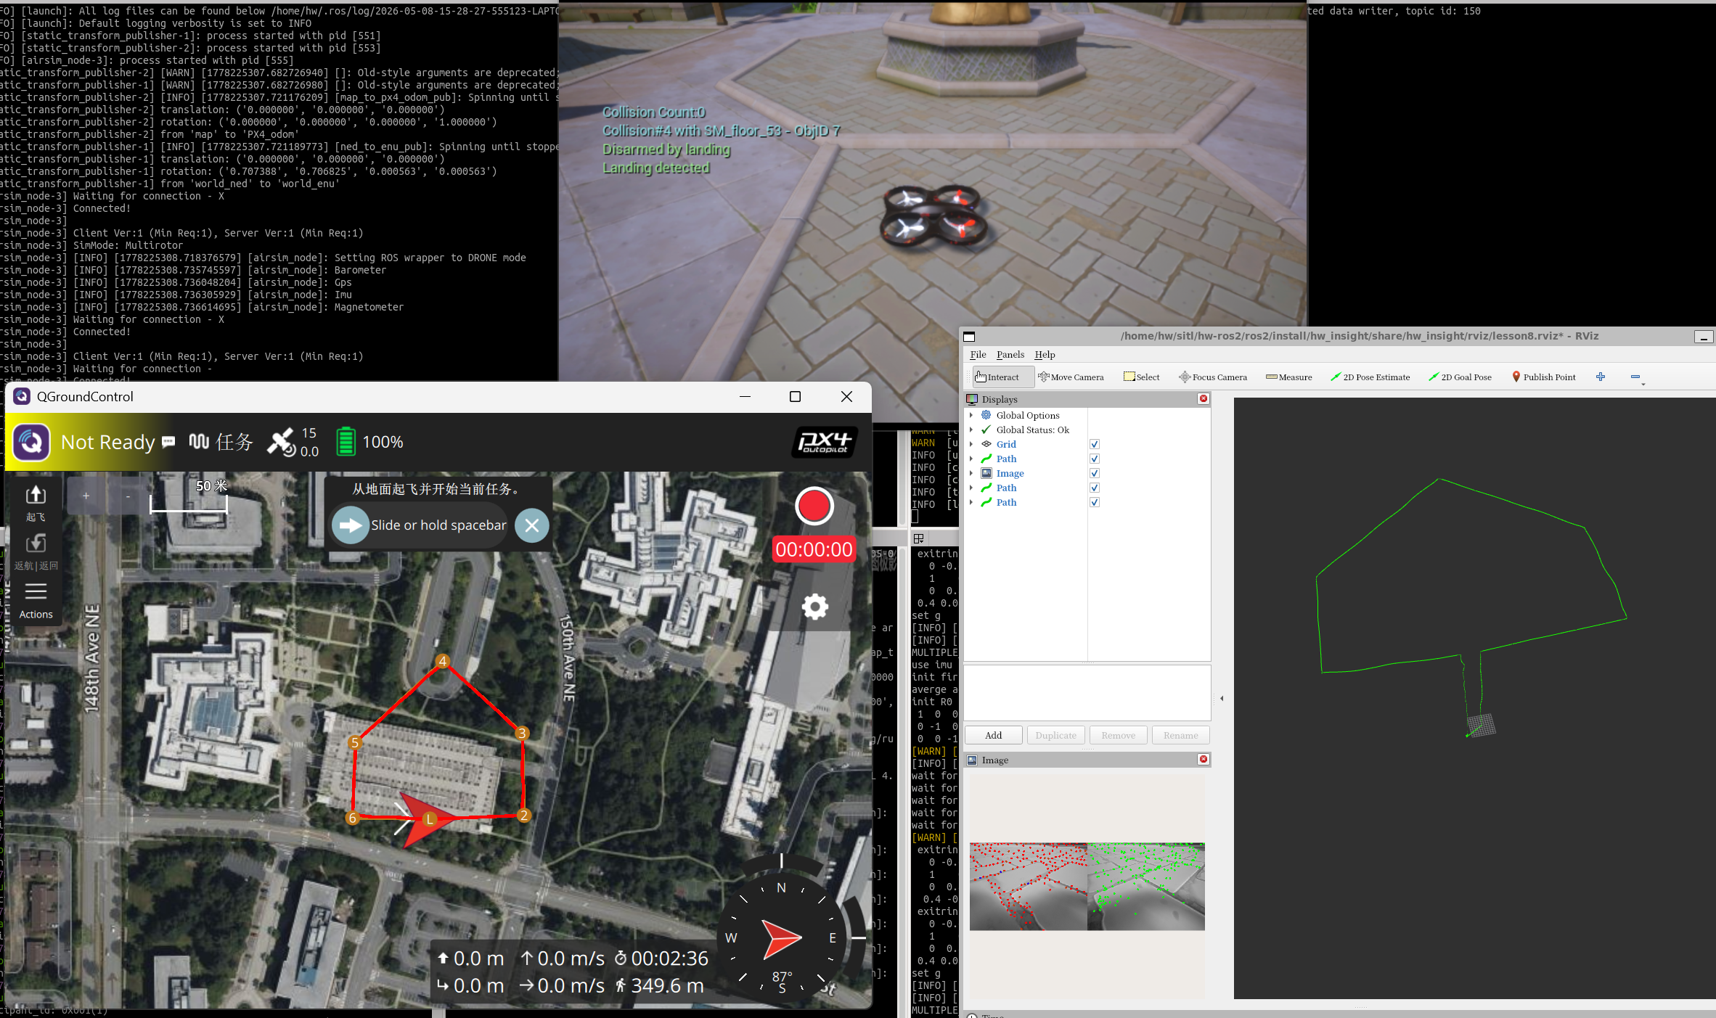Click the blue minus remove-tool icon
The width and height of the screenshot is (1716, 1018).
pos(1635,377)
